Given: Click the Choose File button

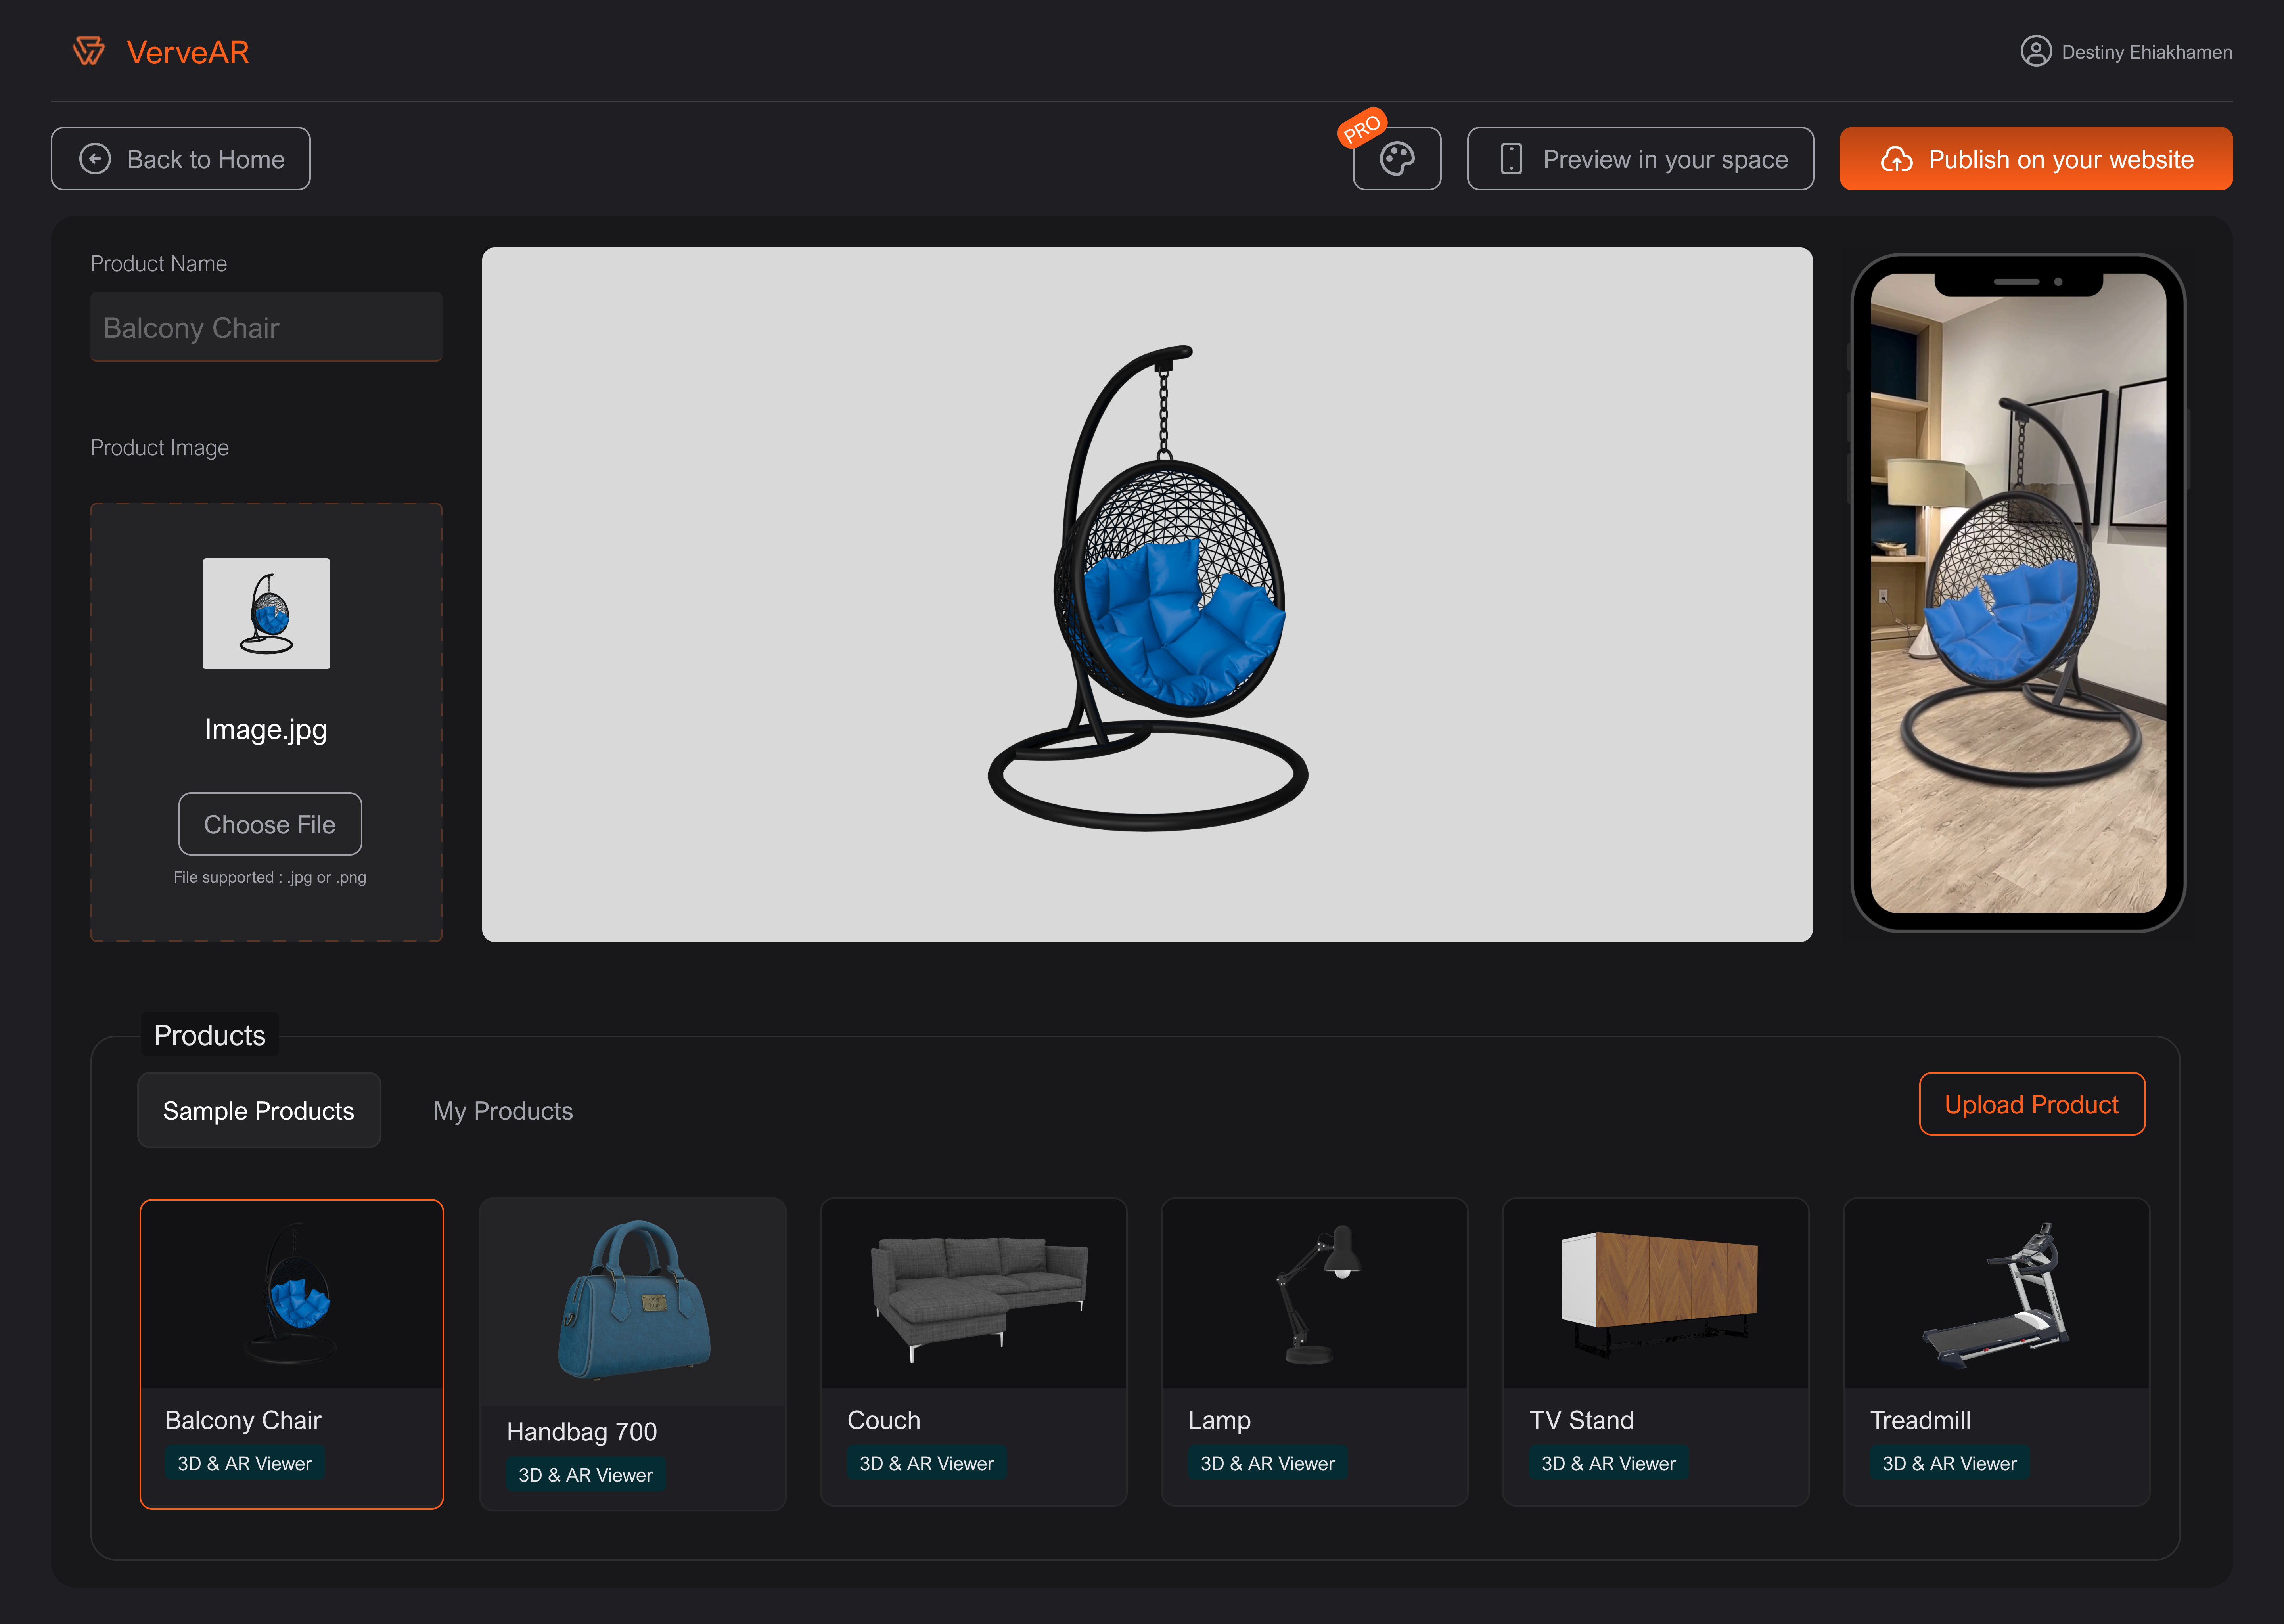Looking at the screenshot, I should tap(270, 824).
